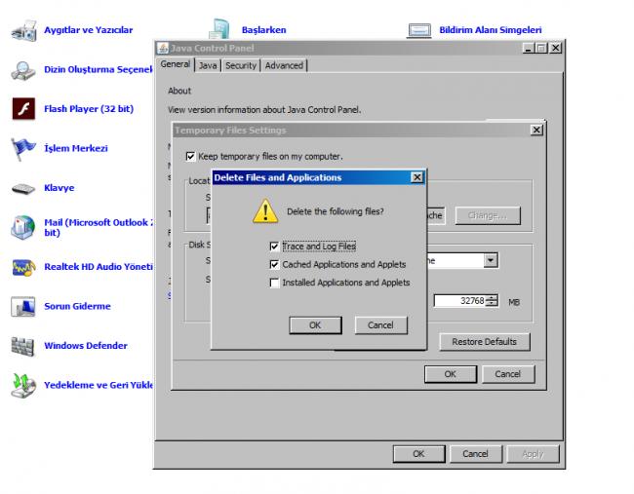Open Bildirim Alanı Simgeleri link

491,30
